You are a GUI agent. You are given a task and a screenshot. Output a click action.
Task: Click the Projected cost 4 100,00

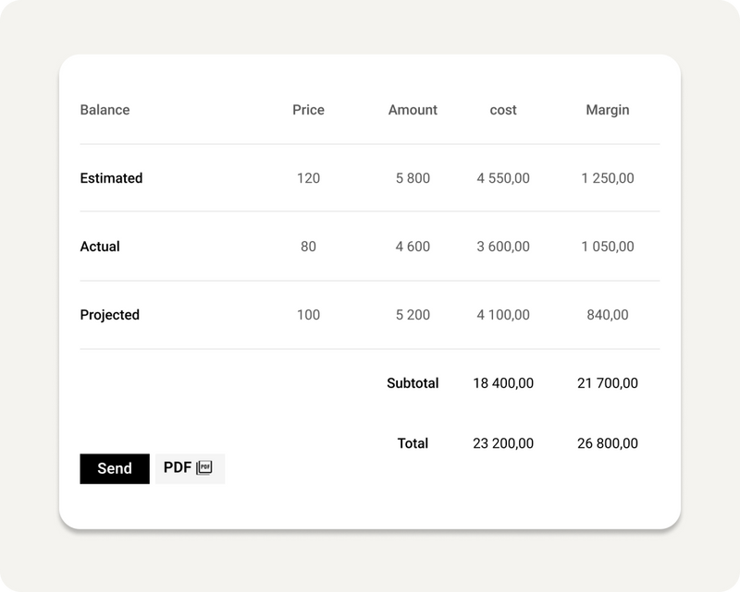click(503, 315)
